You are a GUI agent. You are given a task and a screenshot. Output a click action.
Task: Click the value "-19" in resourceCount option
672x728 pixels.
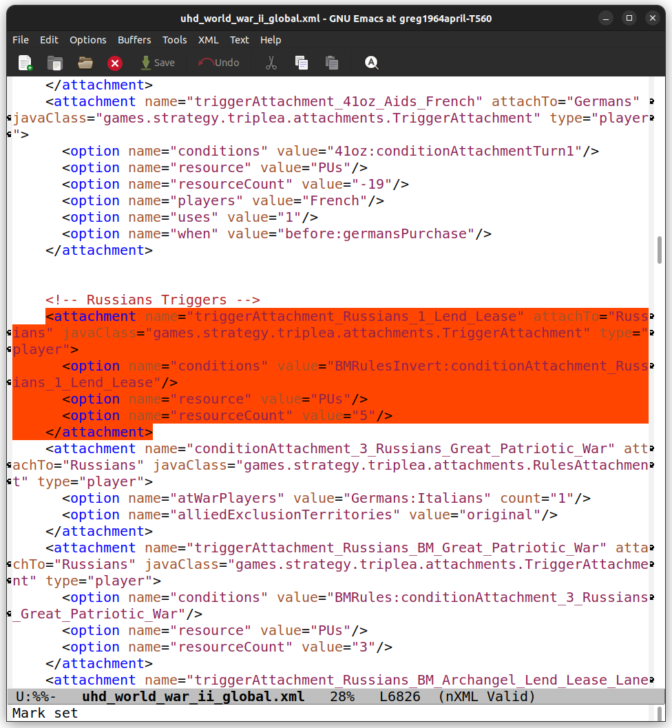372,185
